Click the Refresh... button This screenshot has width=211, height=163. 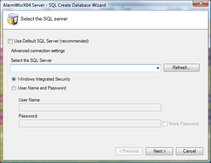pyautogui.click(x=182, y=68)
